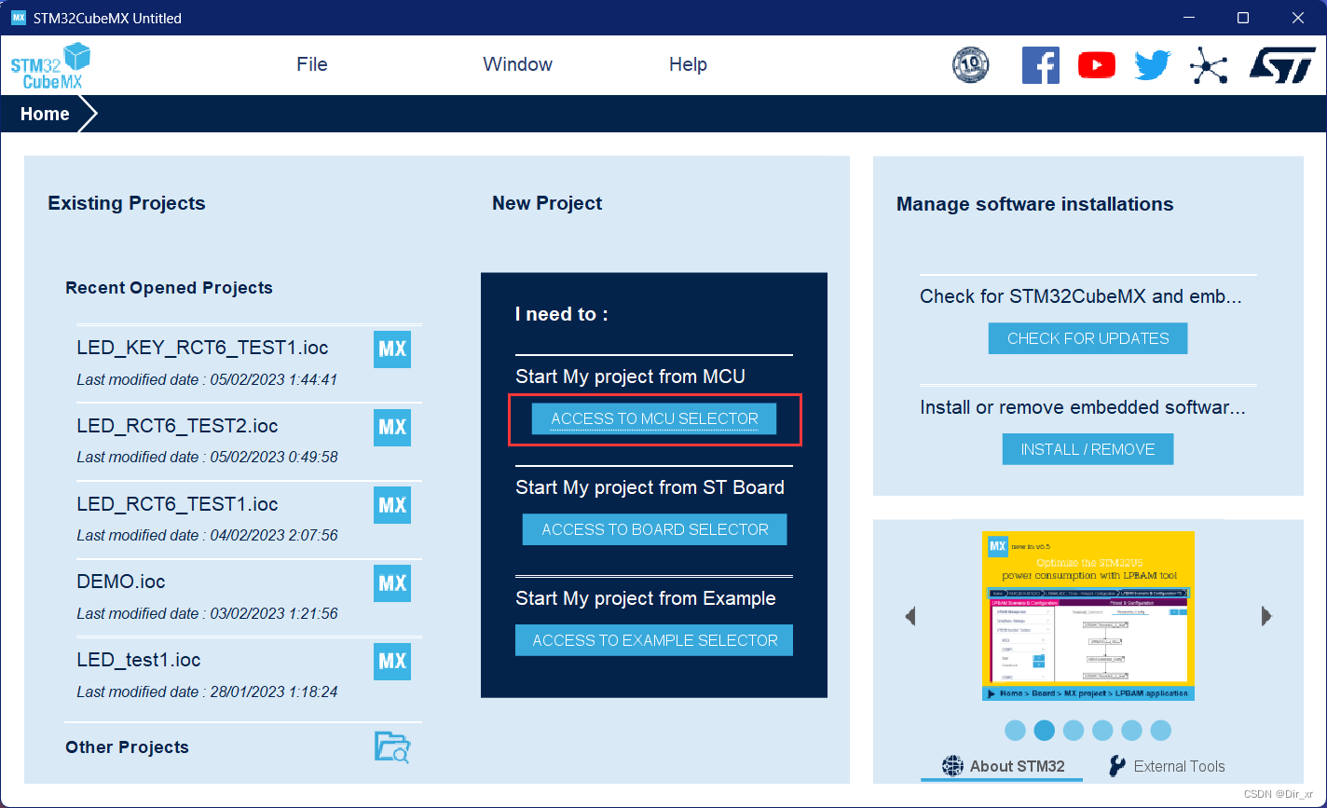This screenshot has height=808, width=1327.
Task: Click the MX app icon in title bar
Action: pyautogui.click(x=19, y=18)
